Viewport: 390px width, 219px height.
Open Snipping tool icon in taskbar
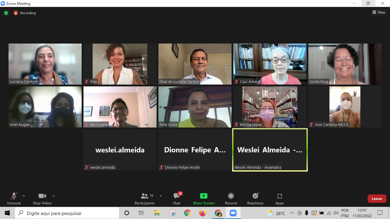[172, 213]
